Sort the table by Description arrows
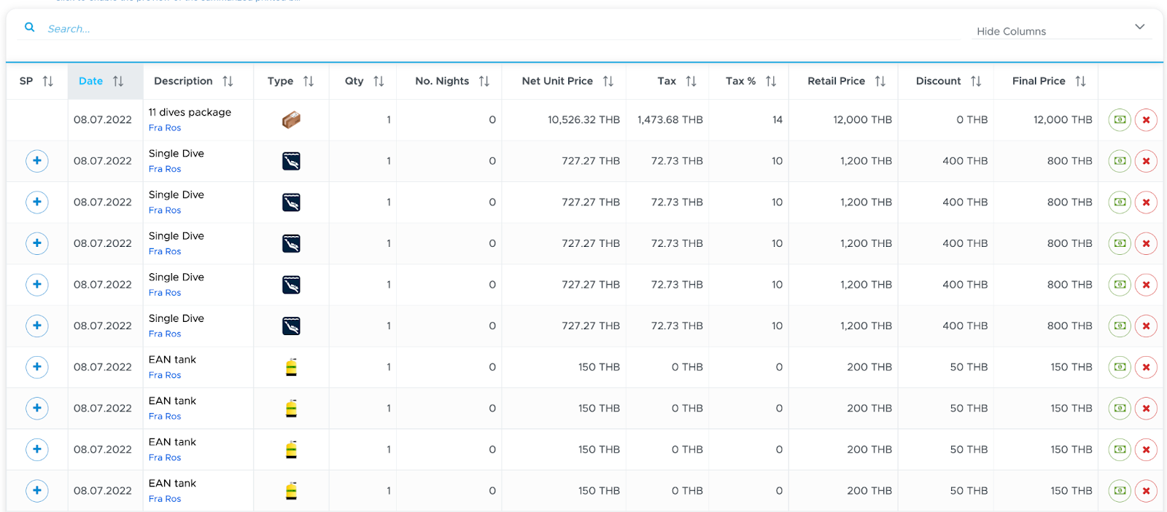Image resolution: width=1167 pixels, height=512 pixels. [x=228, y=82]
